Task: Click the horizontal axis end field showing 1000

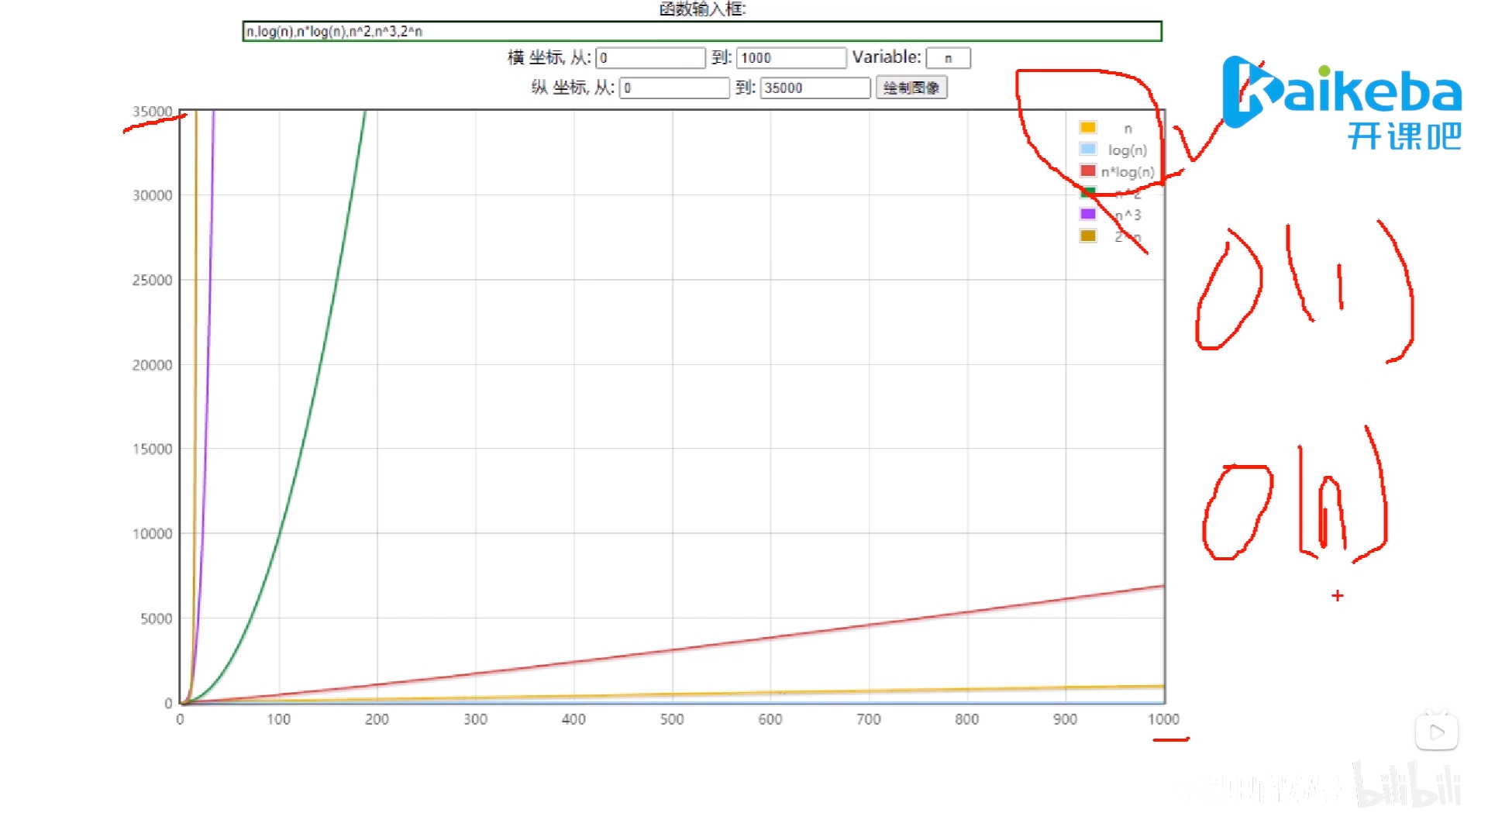Action: tap(790, 58)
